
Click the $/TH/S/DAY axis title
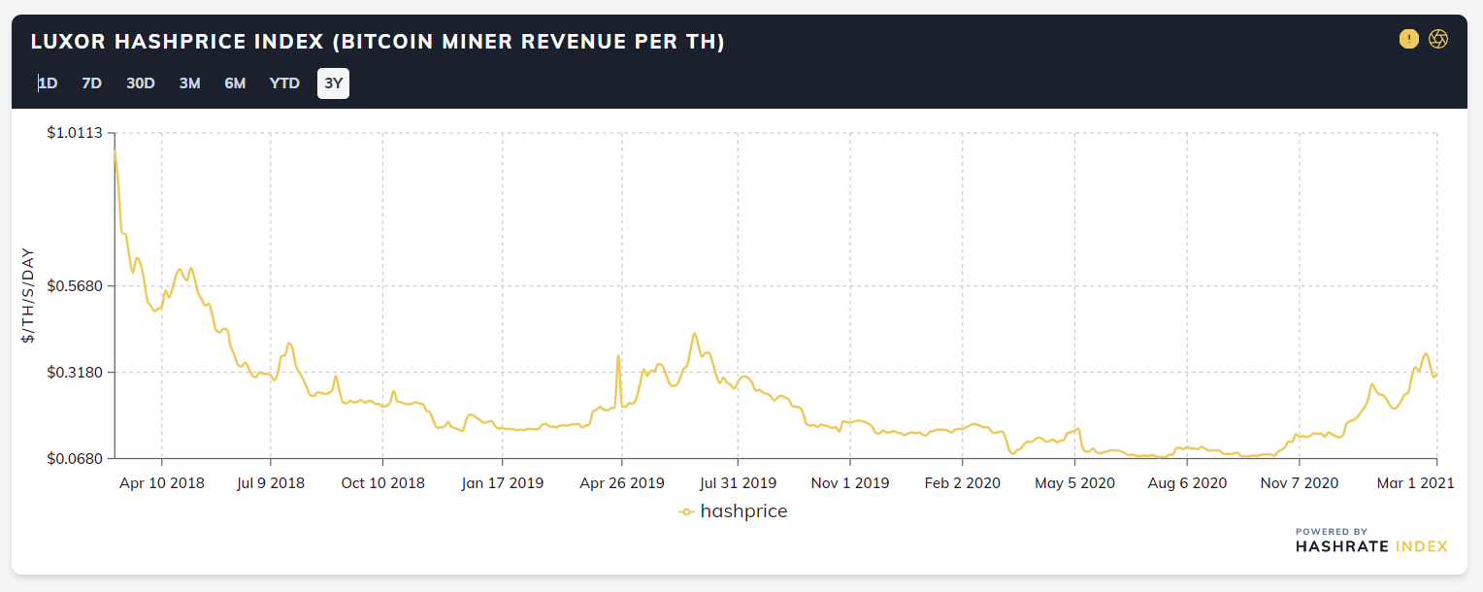point(29,295)
